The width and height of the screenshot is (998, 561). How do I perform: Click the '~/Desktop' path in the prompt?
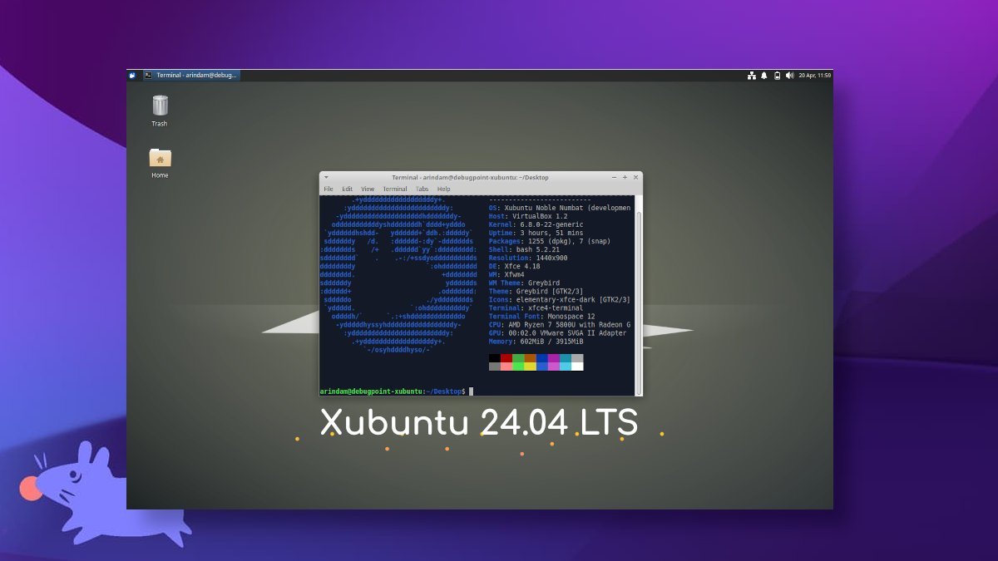tap(445, 391)
